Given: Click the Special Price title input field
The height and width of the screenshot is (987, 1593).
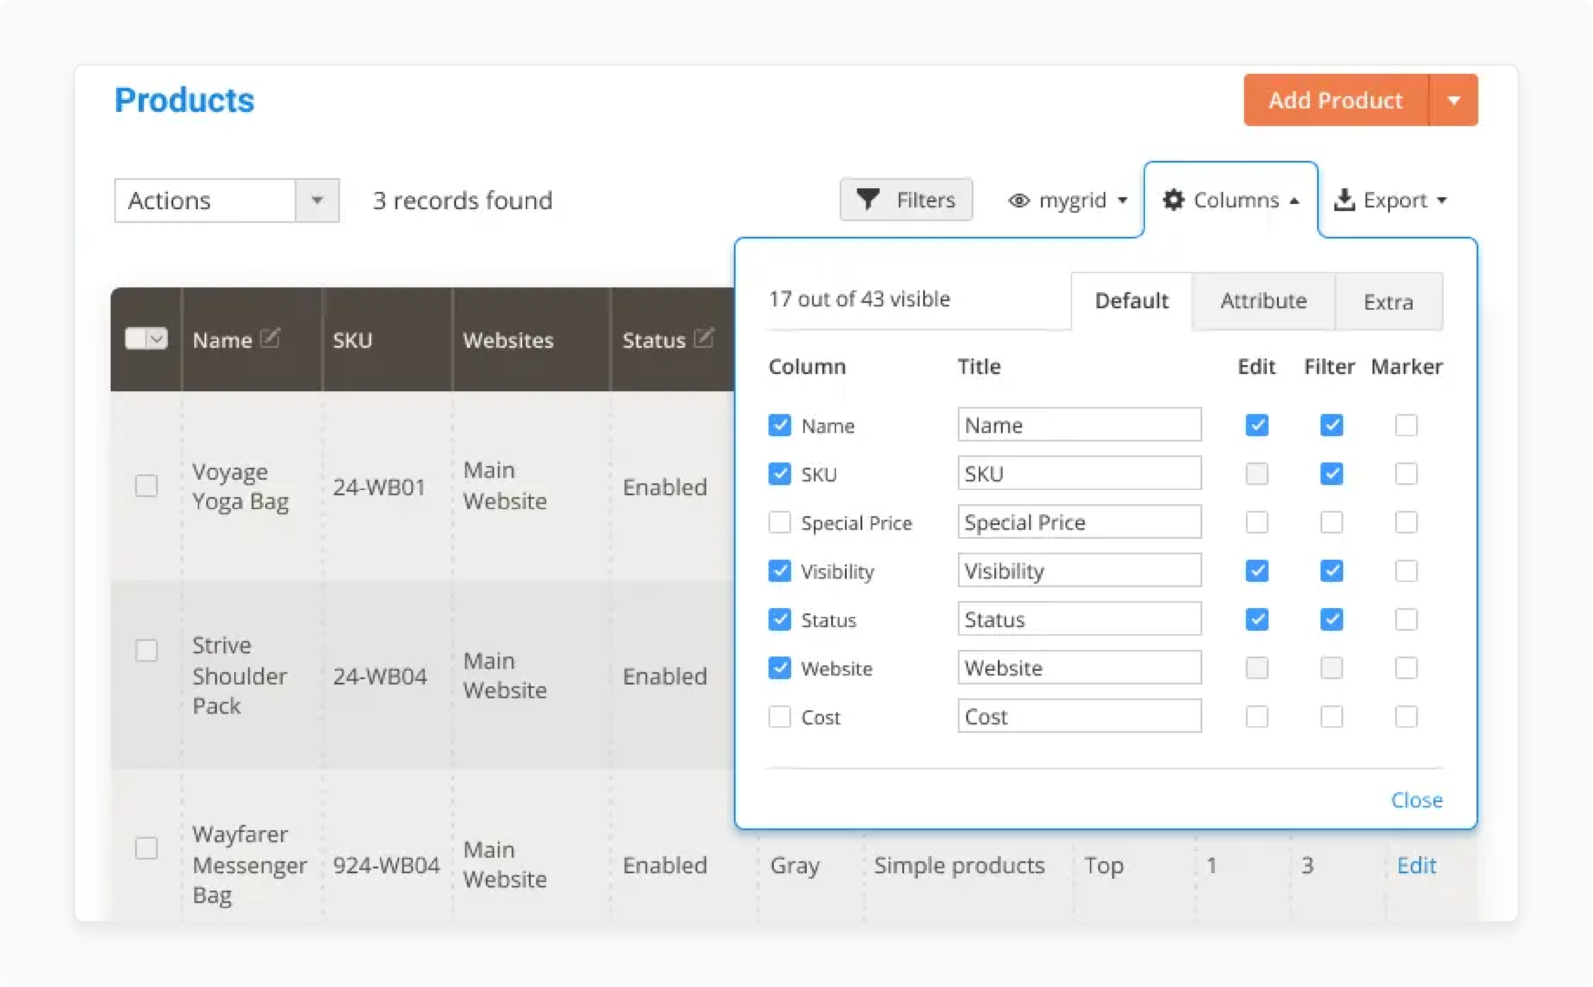Looking at the screenshot, I should click(1079, 522).
